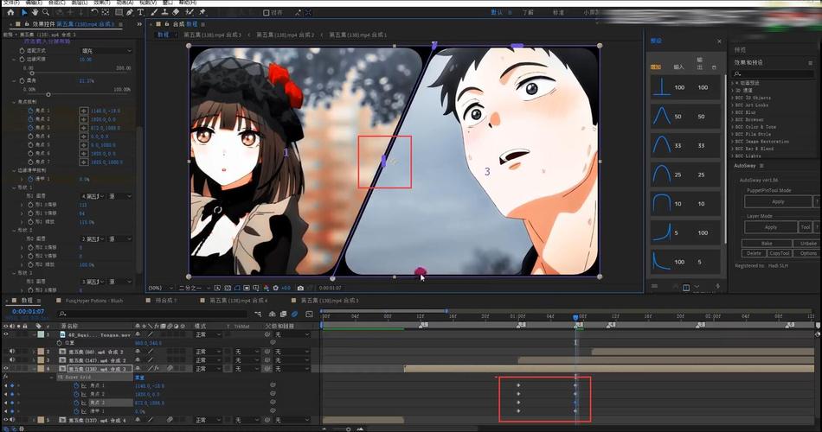The height and width of the screenshot is (432, 822).
Task: Choose the 5/100 easing curve preset
Action: [685, 232]
